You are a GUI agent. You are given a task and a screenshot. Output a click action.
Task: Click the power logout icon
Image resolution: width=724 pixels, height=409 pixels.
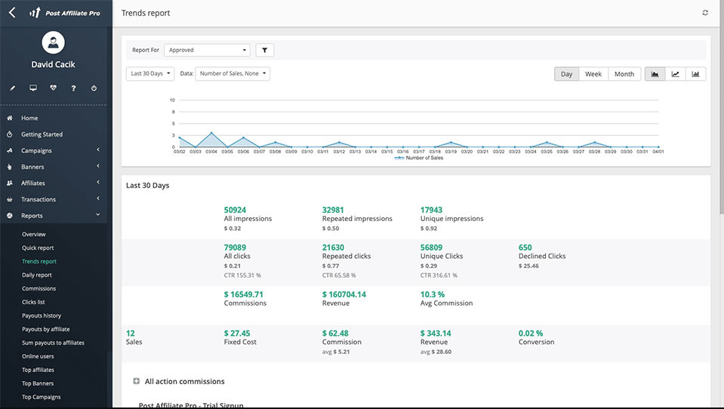click(94, 88)
